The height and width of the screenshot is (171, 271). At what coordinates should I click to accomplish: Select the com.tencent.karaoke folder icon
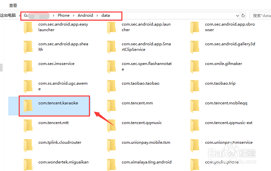pyautogui.click(x=28, y=106)
